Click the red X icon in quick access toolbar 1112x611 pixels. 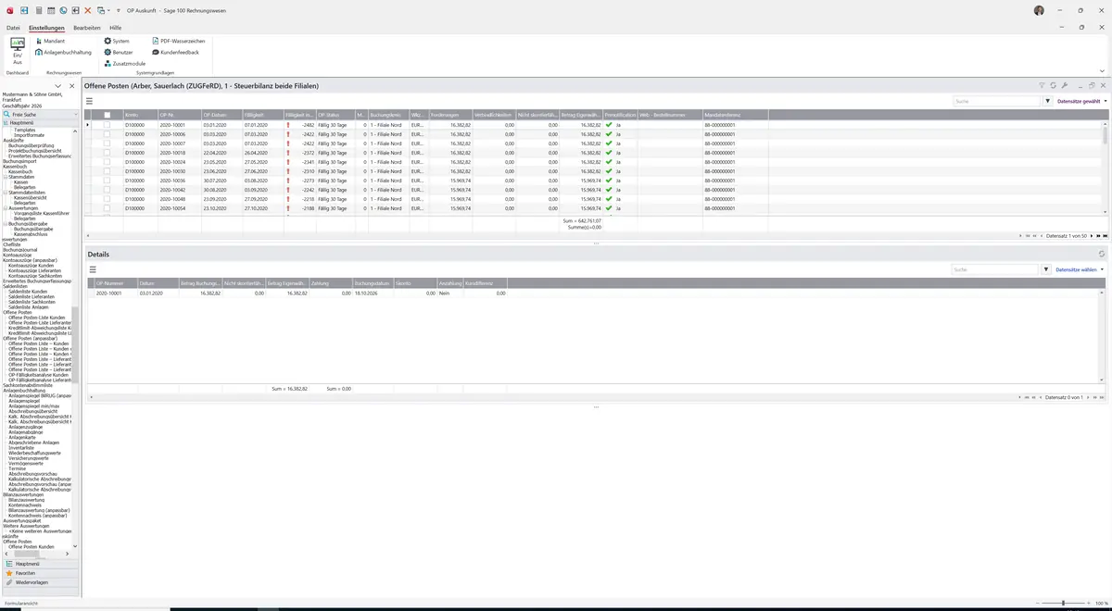[x=87, y=9]
